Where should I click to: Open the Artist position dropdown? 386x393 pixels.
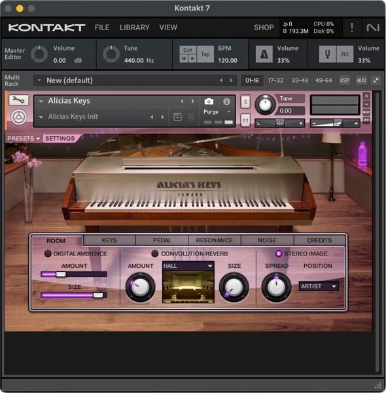(x=319, y=286)
